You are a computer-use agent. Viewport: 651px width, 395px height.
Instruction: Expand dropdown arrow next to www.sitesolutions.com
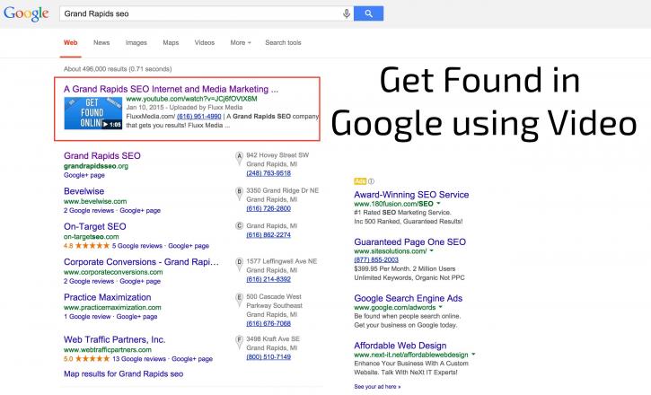[x=431, y=250]
